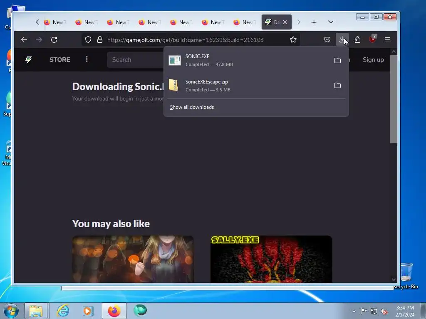
Task: Open the downloaded SONIC.EXE file entry
Action: [247, 60]
